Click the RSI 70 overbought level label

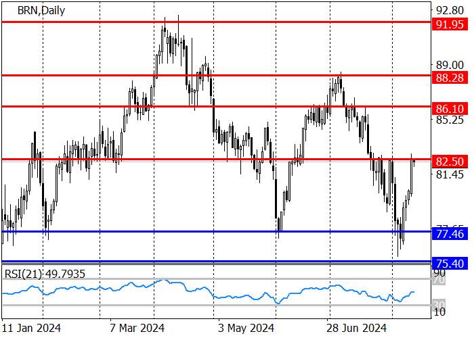click(440, 281)
